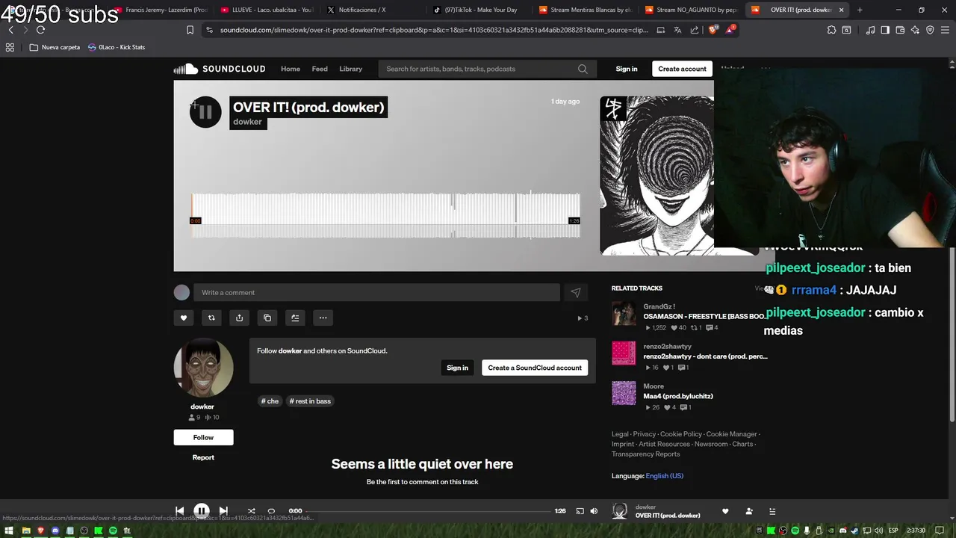Click Create a SoundCloud account
This screenshot has height=538, width=956.
coord(535,368)
